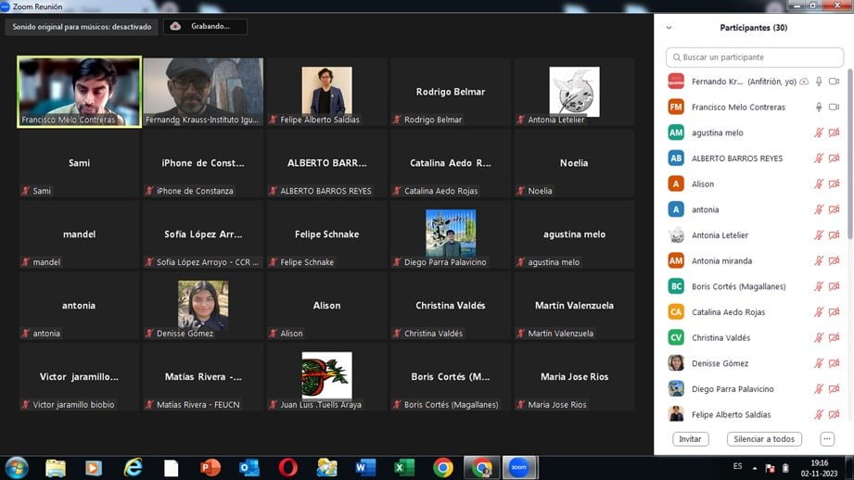
Task: Toggle microphone for Fernando Krauss host row
Action: point(818,82)
